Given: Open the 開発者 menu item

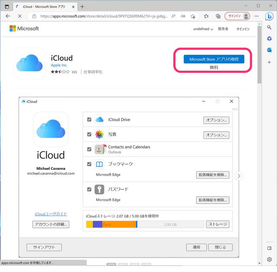Looking at the screenshot, I should click(223, 29).
